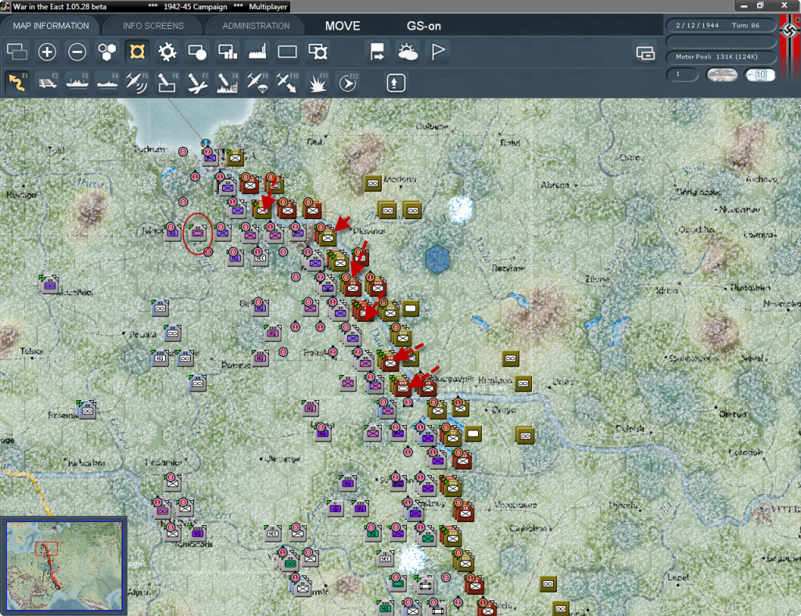
Task: Click the German flag in the corner
Action: click(x=790, y=39)
